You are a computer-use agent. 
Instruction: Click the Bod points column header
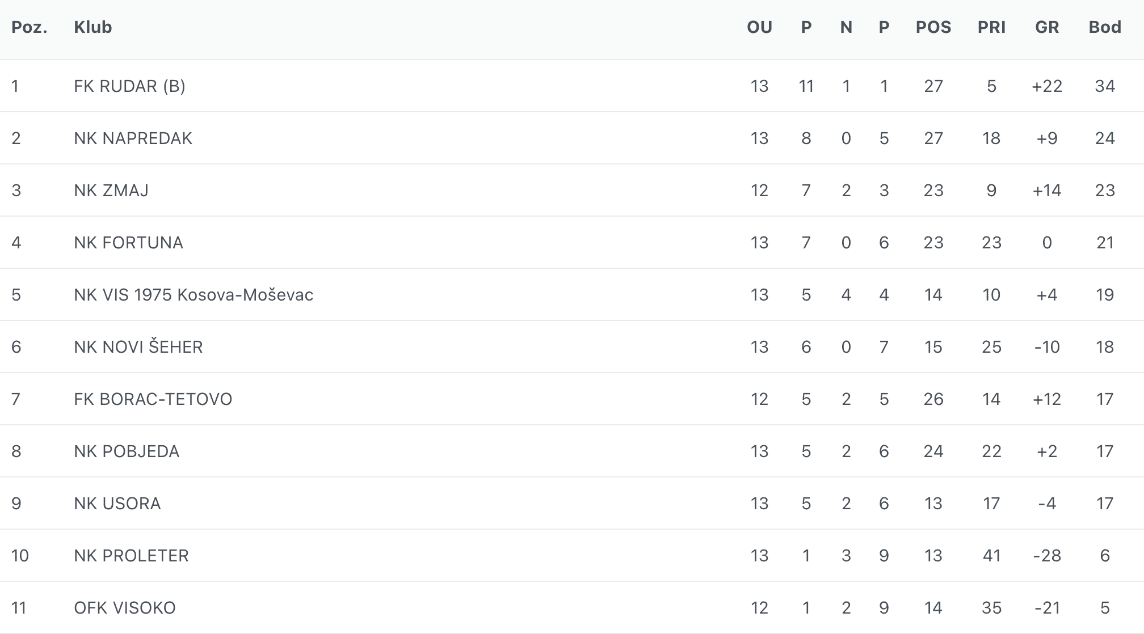pyautogui.click(x=1104, y=27)
